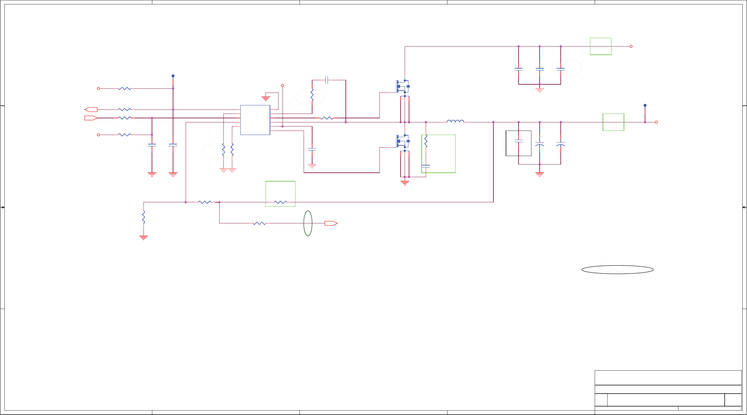This screenshot has width=747, height=415.
Task: Click the blue dot terminal above the left resistors
Action: pyautogui.click(x=173, y=76)
